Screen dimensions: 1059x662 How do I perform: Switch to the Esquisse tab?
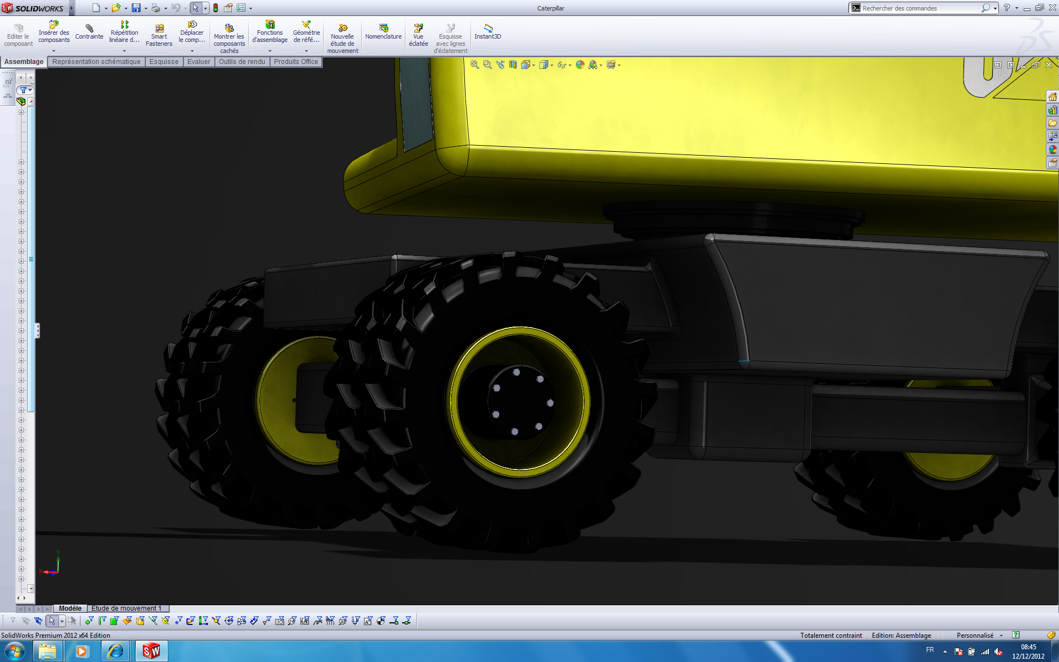pyautogui.click(x=164, y=62)
